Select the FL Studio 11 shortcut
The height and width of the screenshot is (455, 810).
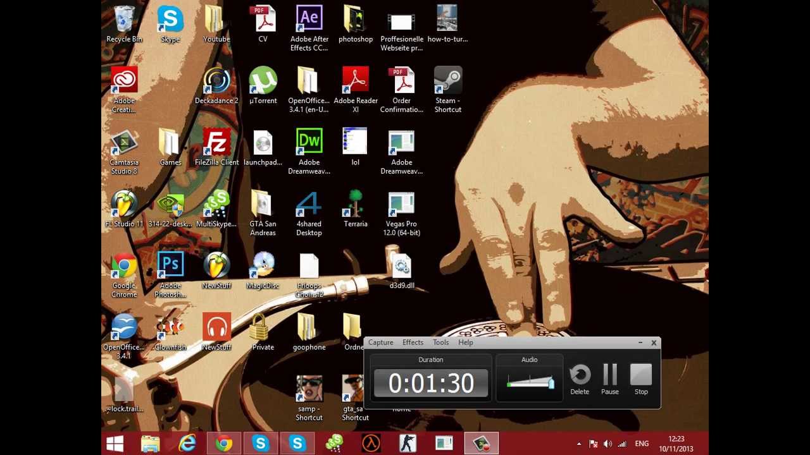pyautogui.click(x=124, y=209)
